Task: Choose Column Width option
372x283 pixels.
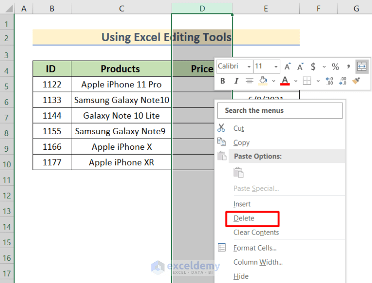Action: (258, 262)
